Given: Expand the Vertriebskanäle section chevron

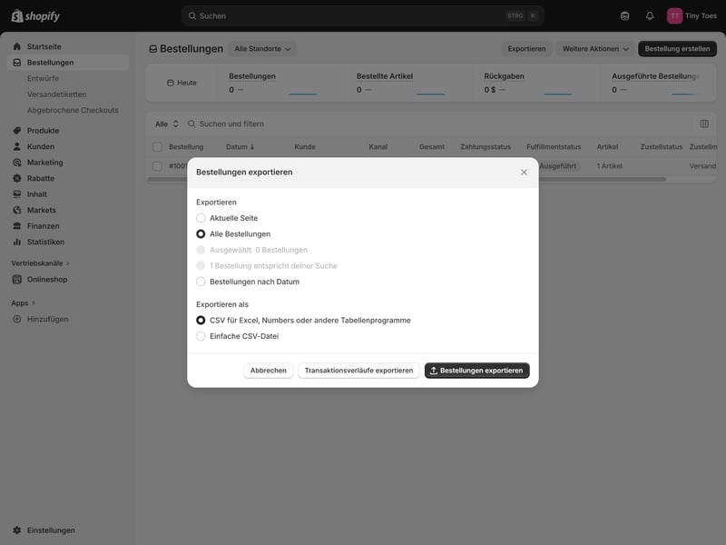Looking at the screenshot, I should click(68, 263).
